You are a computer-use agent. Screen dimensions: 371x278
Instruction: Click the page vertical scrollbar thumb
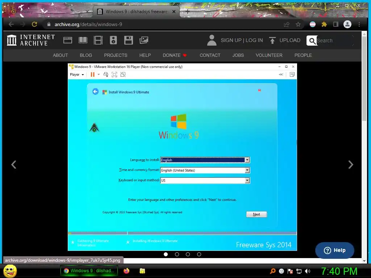pyautogui.click(x=364, y=78)
